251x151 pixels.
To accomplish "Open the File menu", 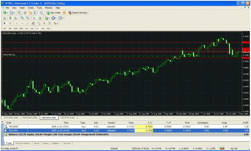I will pyautogui.click(x=7, y=8).
